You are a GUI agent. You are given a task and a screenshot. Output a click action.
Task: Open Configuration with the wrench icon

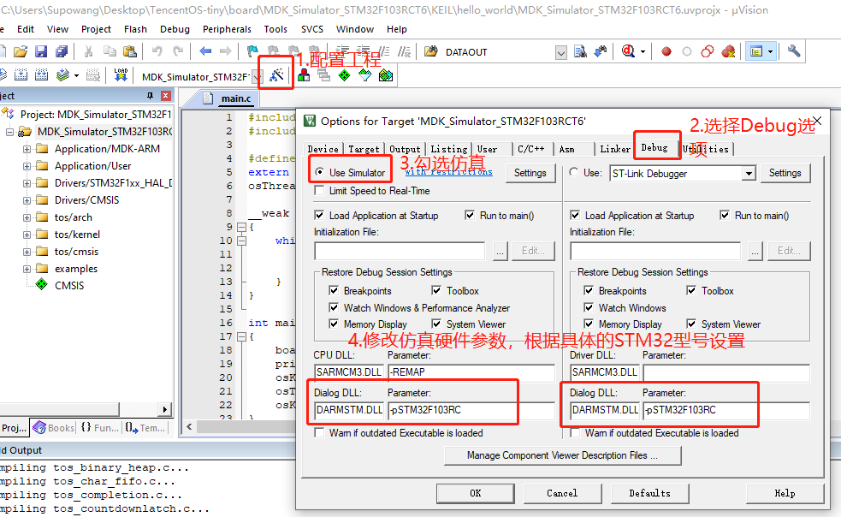[794, 51]
